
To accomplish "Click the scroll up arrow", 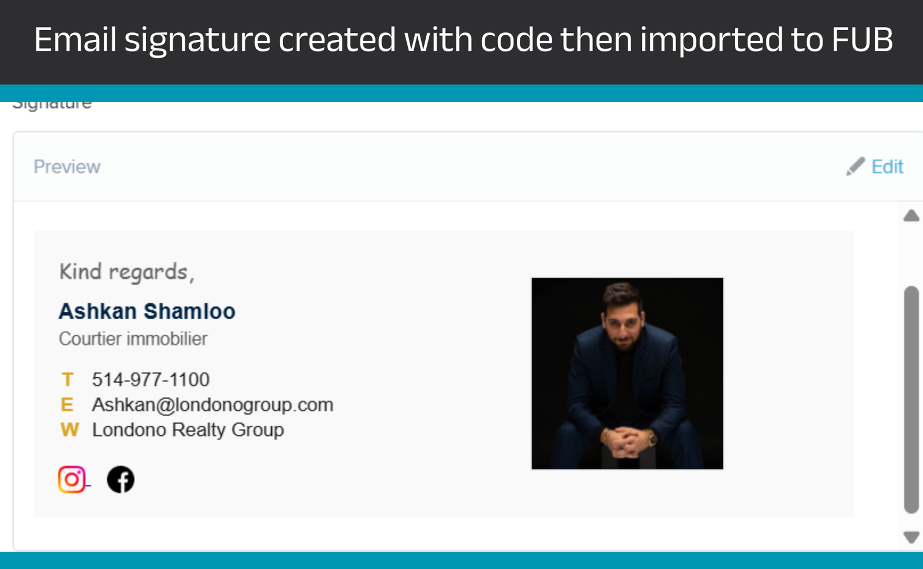I will click(911, 216).
